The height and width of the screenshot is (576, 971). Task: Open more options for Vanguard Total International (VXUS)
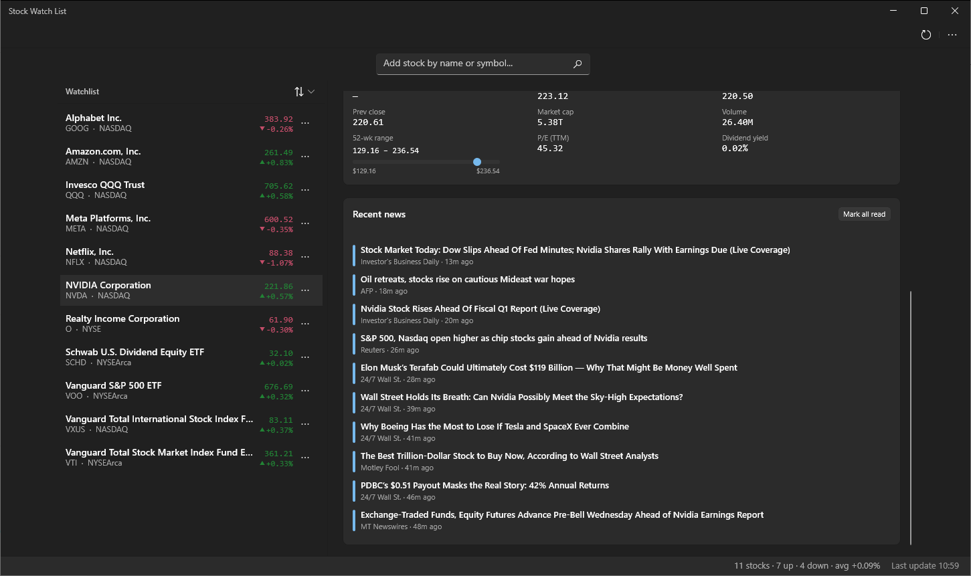305,424
